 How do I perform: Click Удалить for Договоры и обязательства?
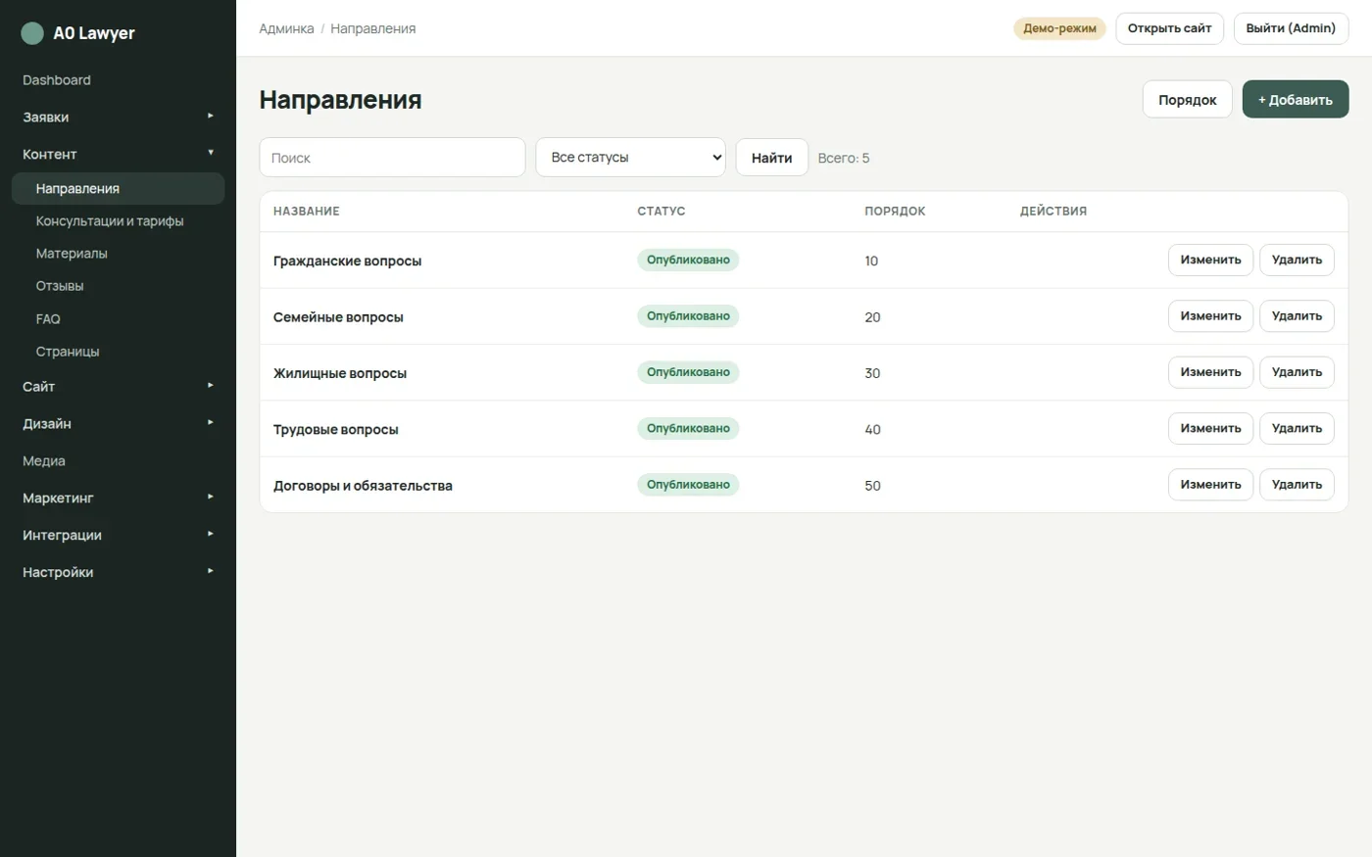click(x=1297, y=485)
